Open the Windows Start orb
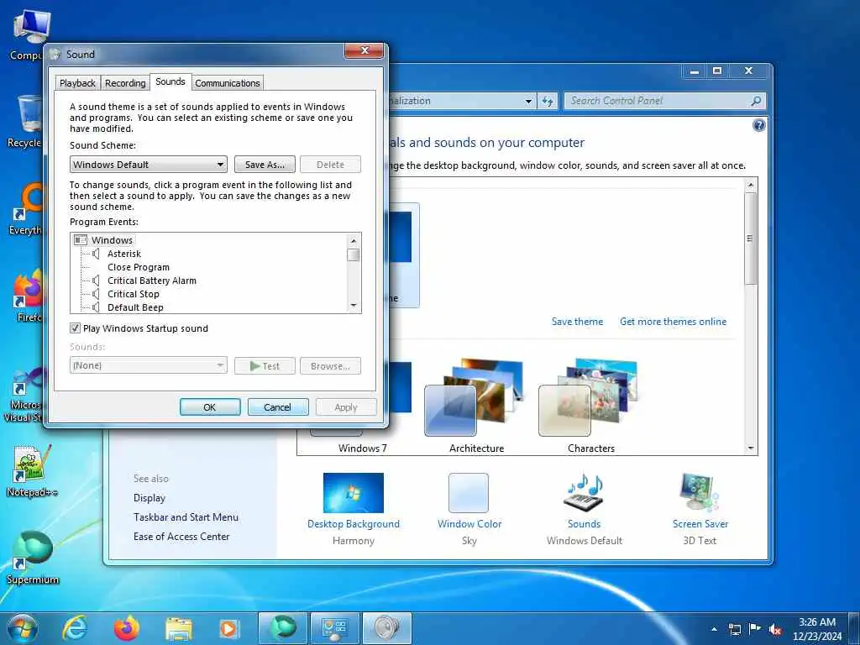Screen dimensions: 860x645 23,628
